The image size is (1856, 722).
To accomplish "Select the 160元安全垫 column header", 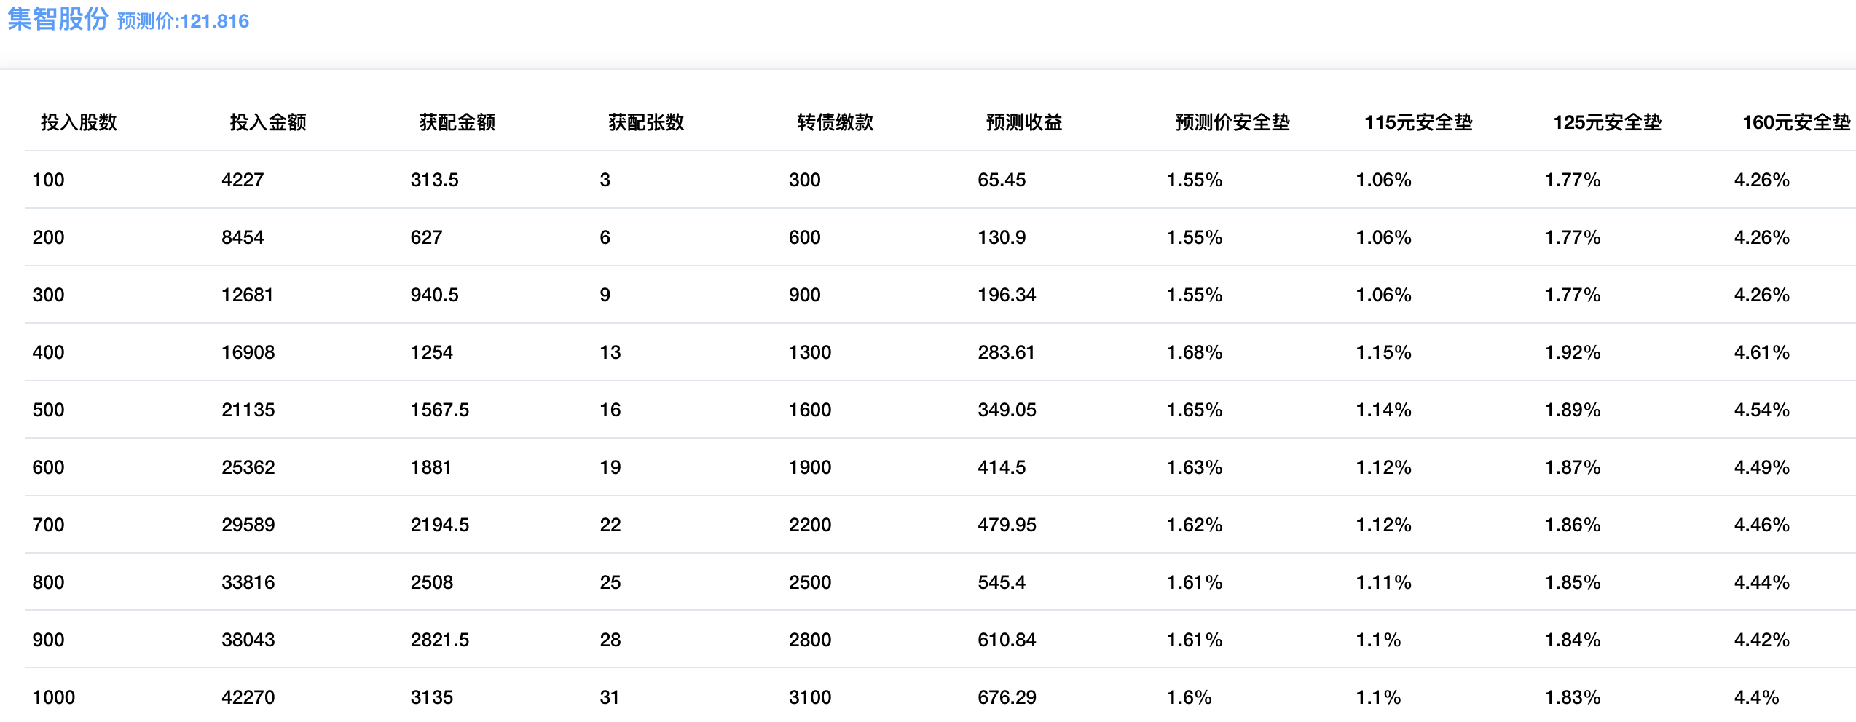I will 1796,122.
